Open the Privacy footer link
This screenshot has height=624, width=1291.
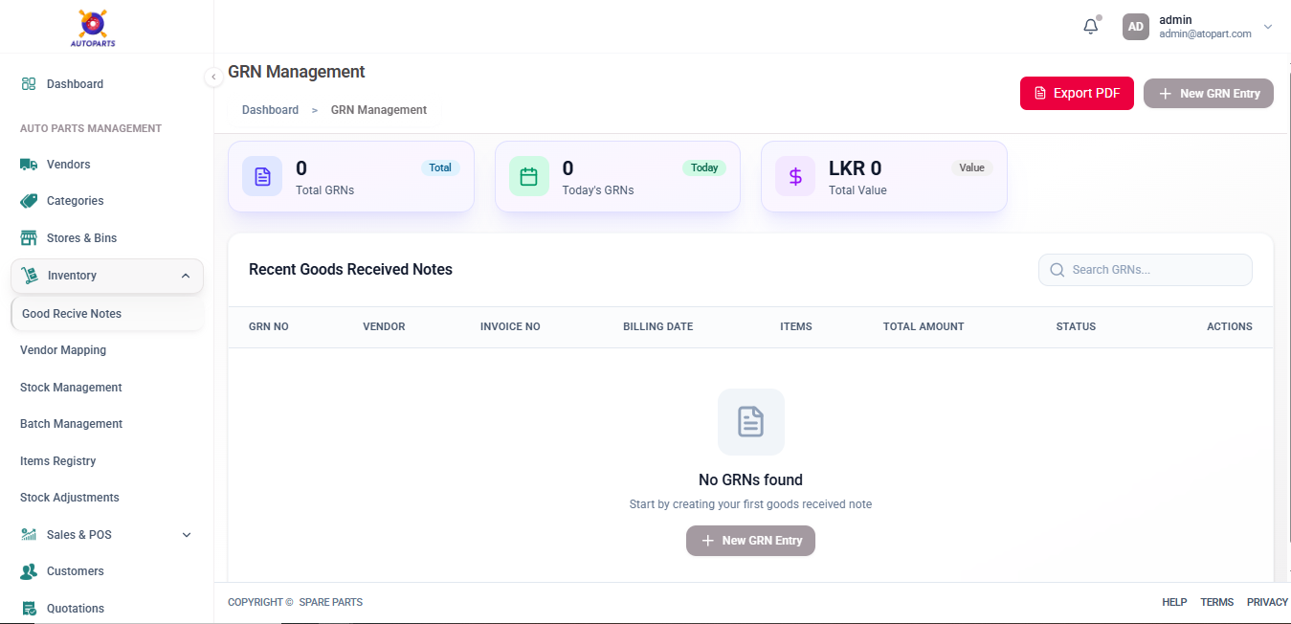click(x=1267, y=602)
